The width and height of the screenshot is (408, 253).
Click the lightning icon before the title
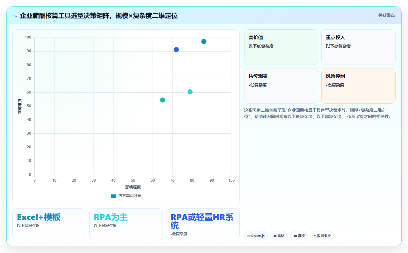pos(15,16)
